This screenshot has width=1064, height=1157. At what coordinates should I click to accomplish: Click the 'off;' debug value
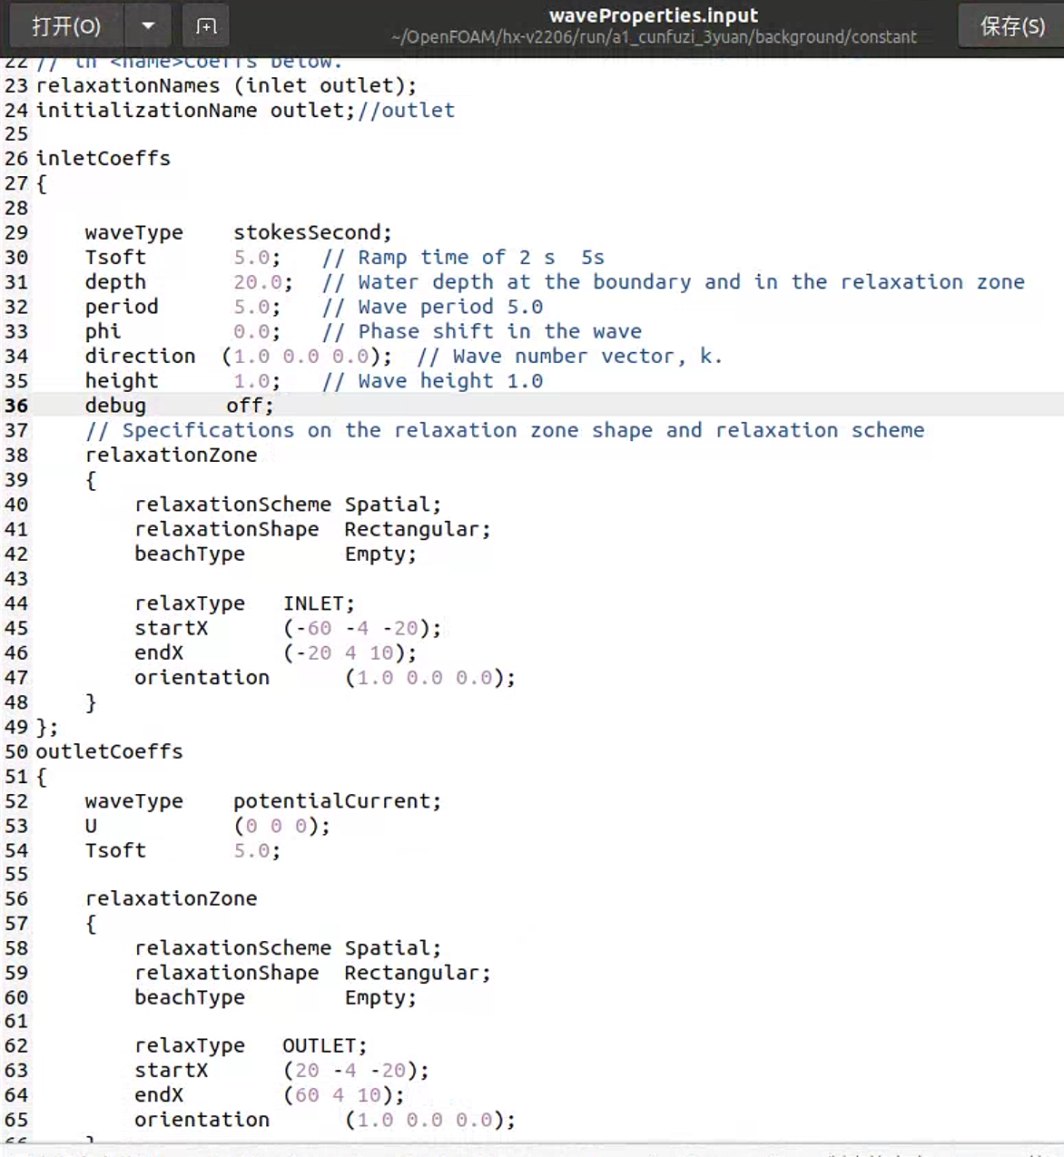click(250, 406)
